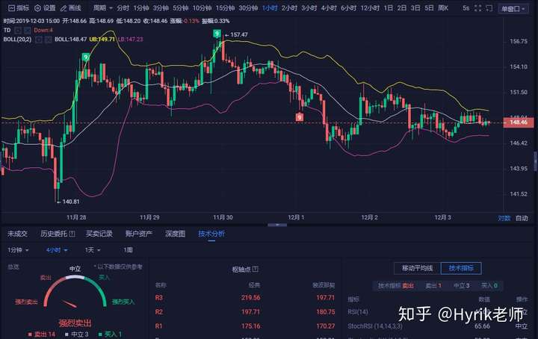
Task: Click the R2 classic value 197.71
Action: tap(250, 312)
